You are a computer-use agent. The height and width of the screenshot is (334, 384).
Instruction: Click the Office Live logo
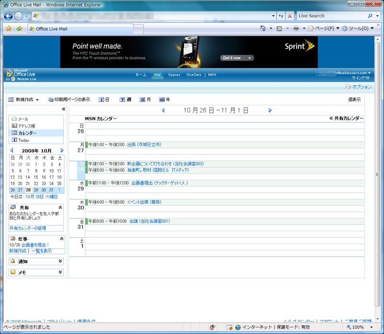click(21, 75)
